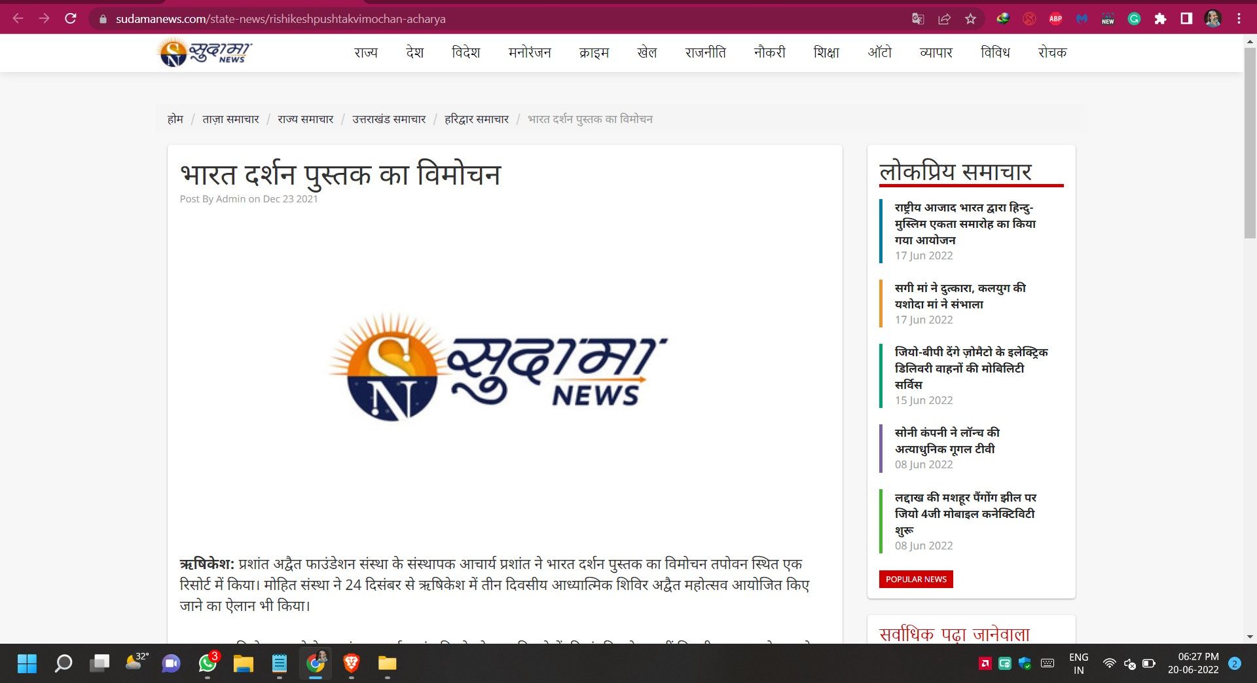
Task: Open WhatsApp from the taskbar
Action: (208, 663)
